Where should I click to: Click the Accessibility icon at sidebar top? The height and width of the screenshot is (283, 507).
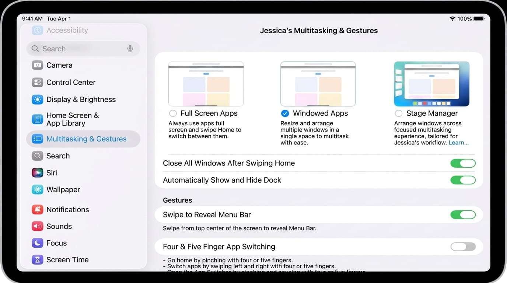click(37, 30)
